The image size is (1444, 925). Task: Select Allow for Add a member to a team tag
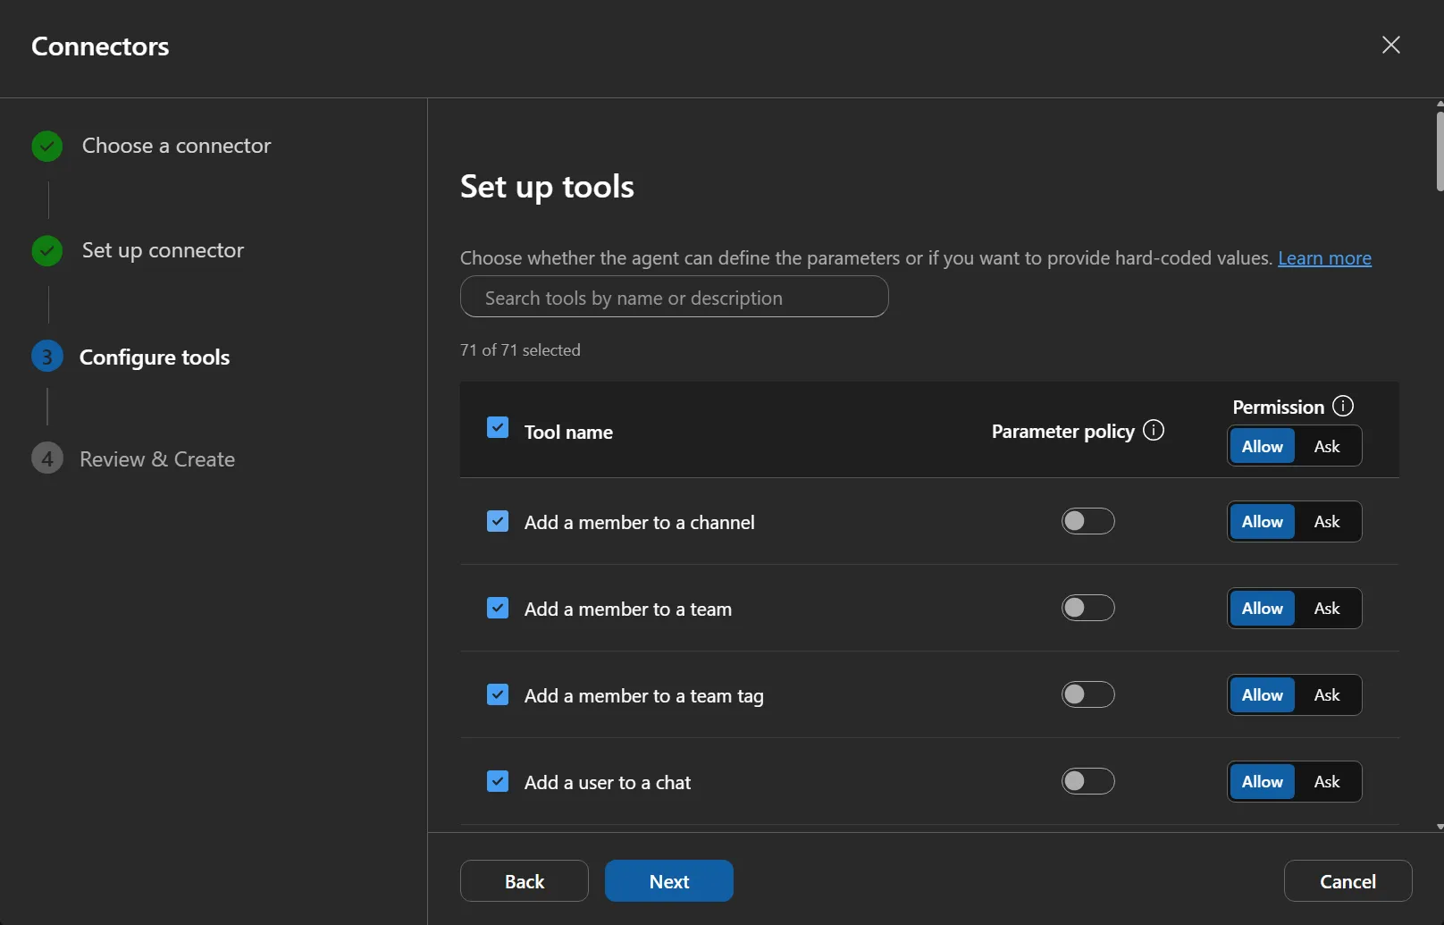(x=1262, y=694)
